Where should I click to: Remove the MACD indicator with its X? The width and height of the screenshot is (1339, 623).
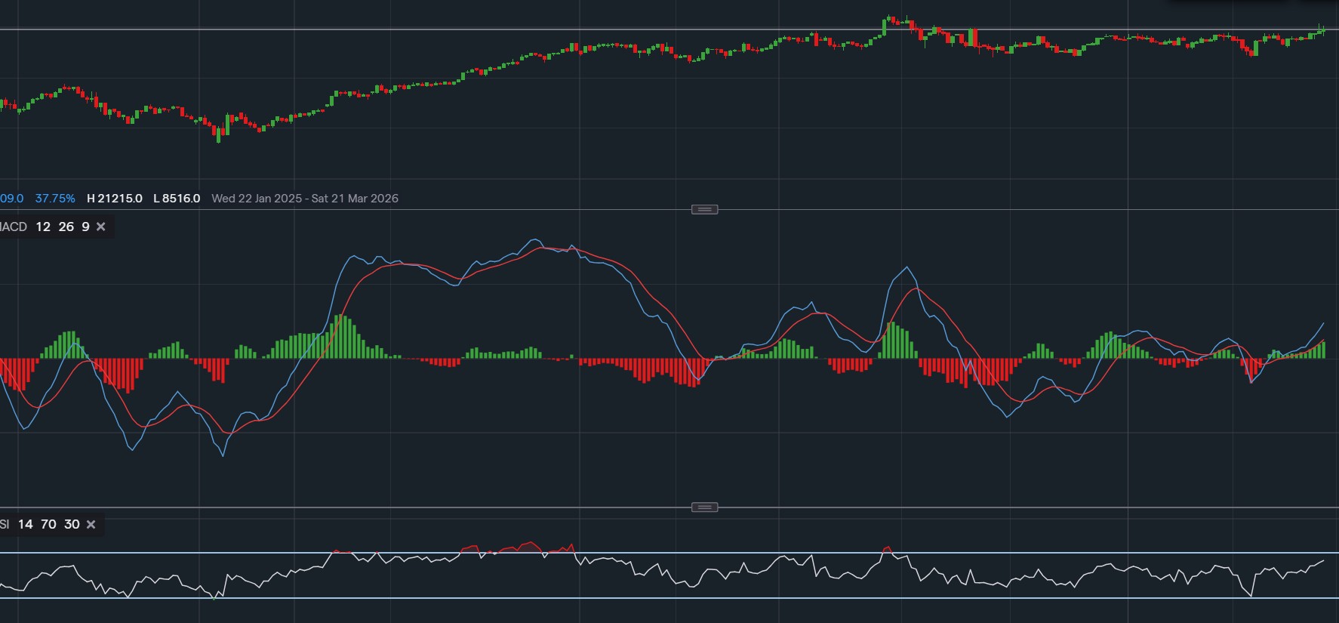pyautogui.click(x=101, y=227)
